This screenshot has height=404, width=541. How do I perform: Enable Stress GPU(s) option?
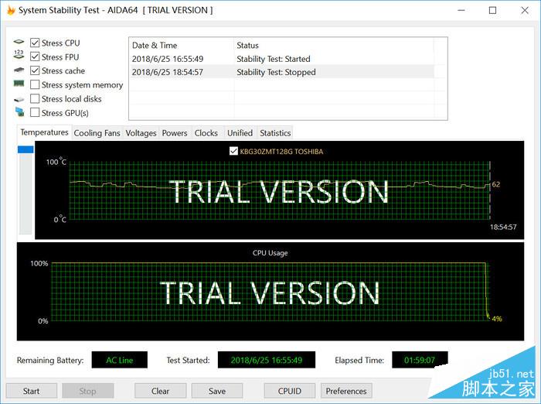point(35,113)
